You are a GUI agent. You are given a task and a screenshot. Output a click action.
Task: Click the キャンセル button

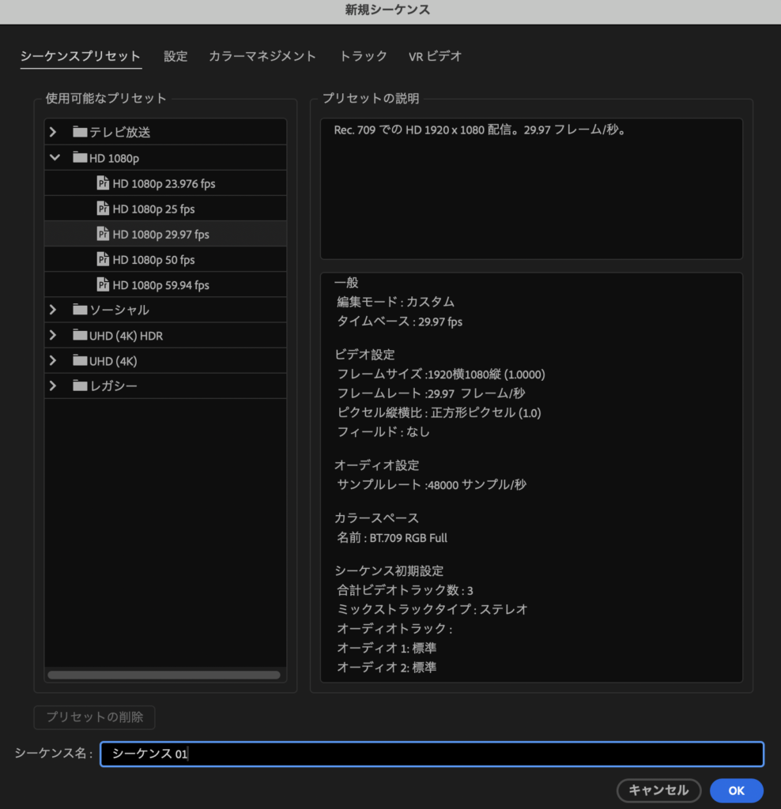pos(658,790)
